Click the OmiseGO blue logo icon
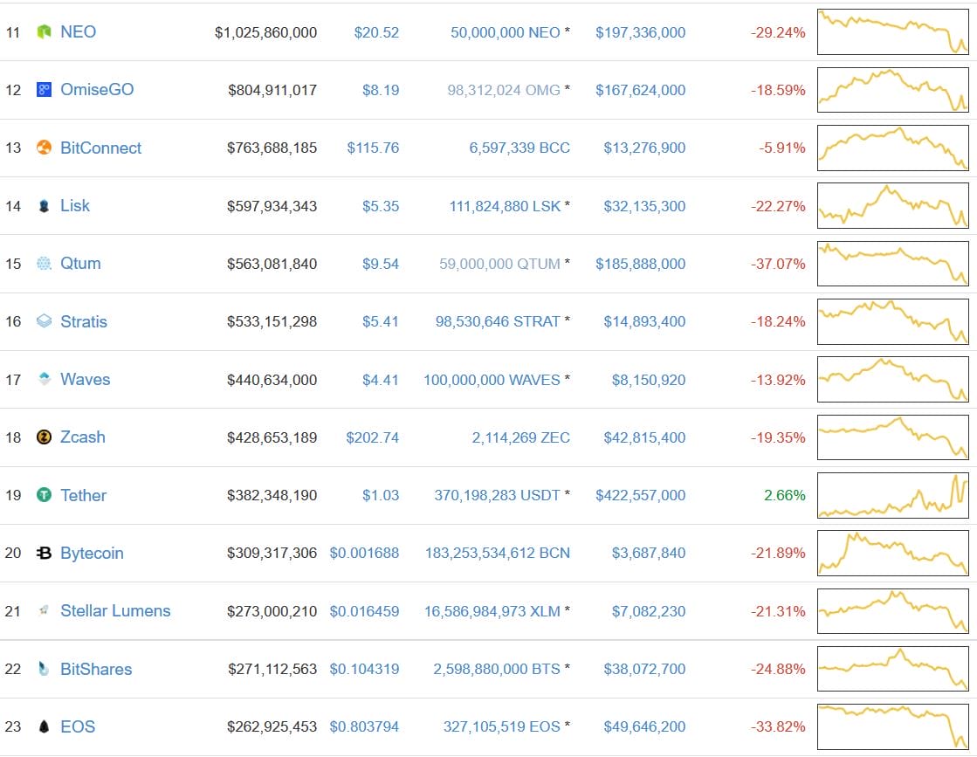977x757 pixels. point(44,90)
